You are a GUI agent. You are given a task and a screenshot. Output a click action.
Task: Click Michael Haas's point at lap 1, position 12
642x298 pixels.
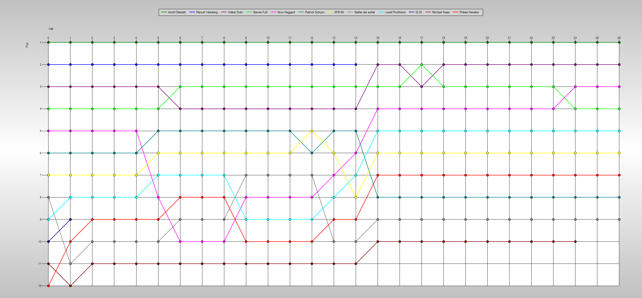point(70,286)
